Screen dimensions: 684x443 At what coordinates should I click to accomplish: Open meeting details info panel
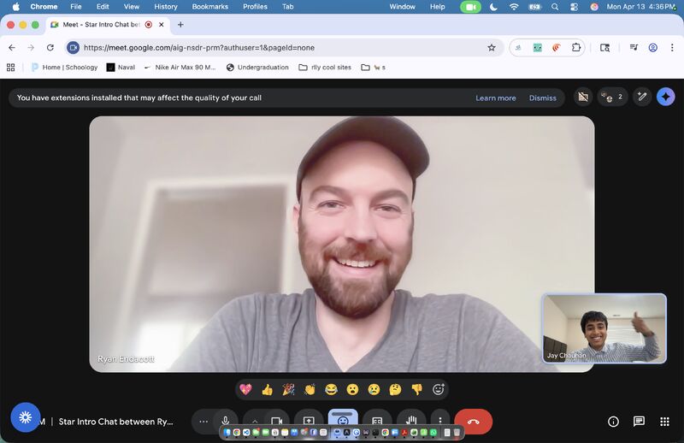pyautogui.click(x=613, y=421)
